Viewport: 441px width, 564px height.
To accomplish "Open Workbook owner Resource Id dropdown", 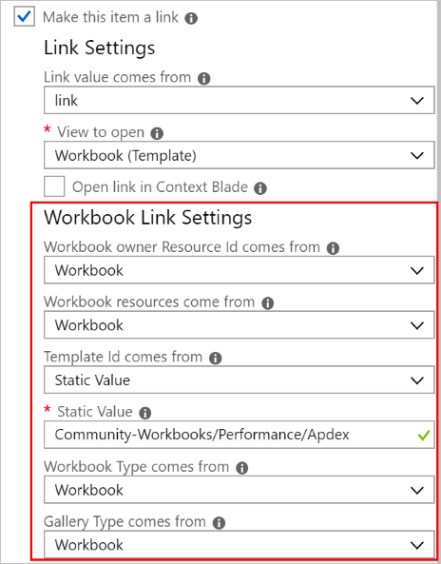I will 239,270.
